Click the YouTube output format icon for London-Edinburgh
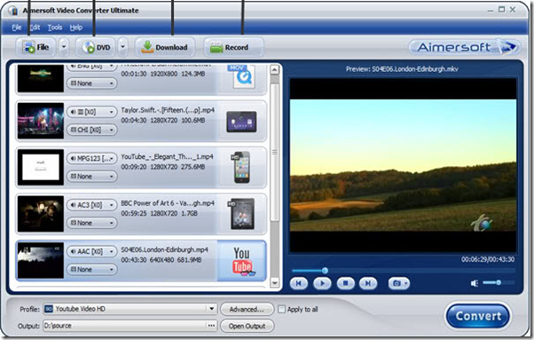The height and width of the screenshot is (340, 534). (242, 261)
